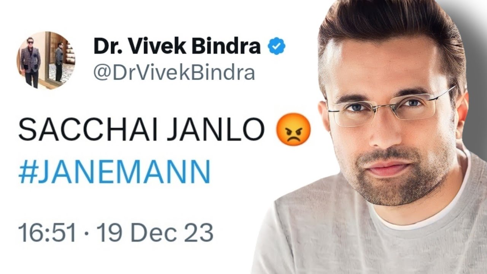This screenshot has height=274, width=487.
Task: Click the 16:51 tweet time
Action: (x=47, y=233)
